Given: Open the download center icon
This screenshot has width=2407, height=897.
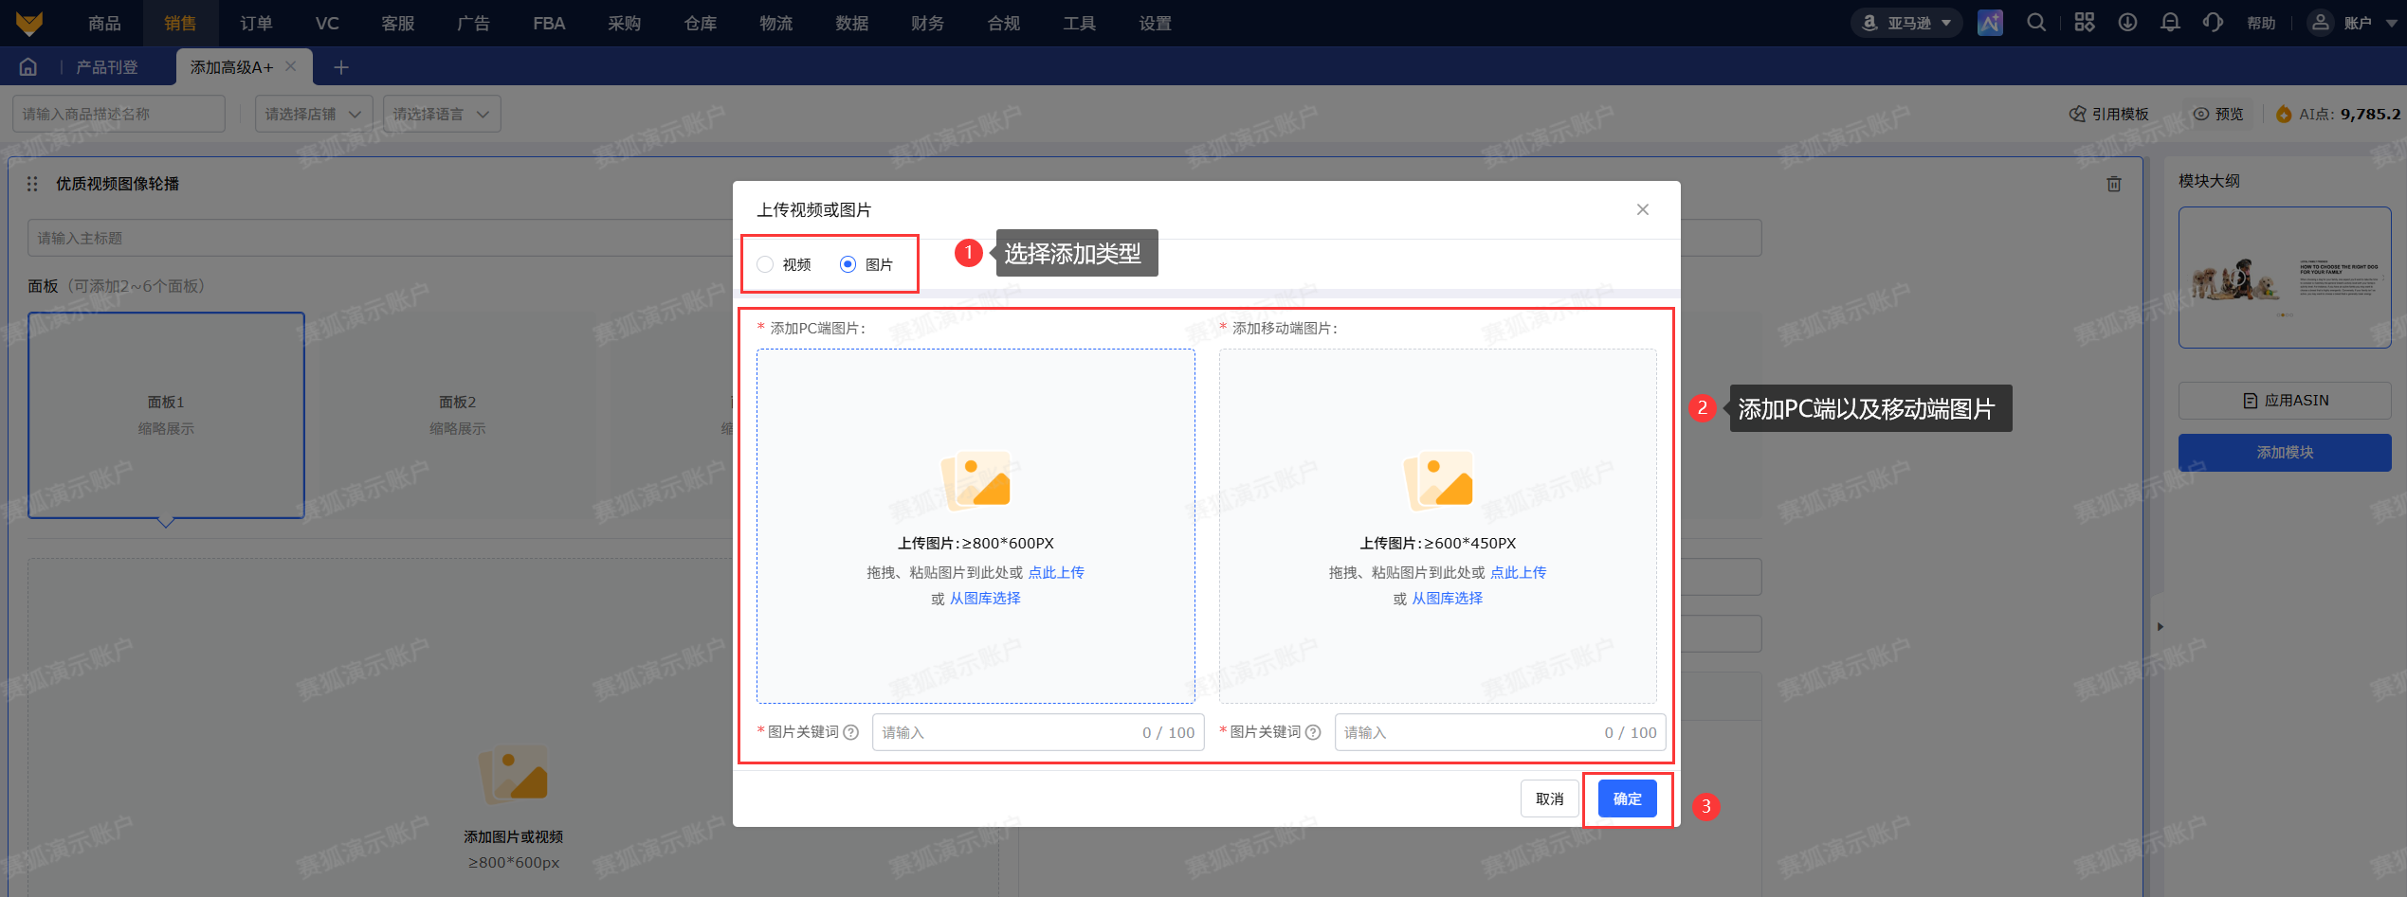Looking at the screenshot, I should click(x=2127, y=23).
